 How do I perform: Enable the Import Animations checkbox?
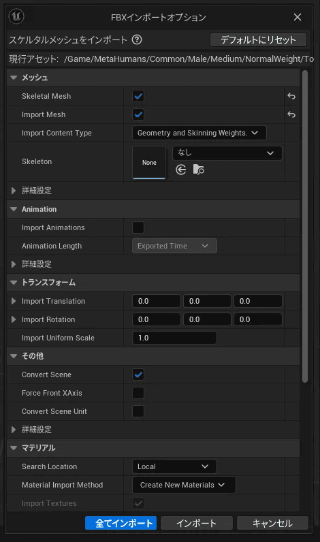138,227
